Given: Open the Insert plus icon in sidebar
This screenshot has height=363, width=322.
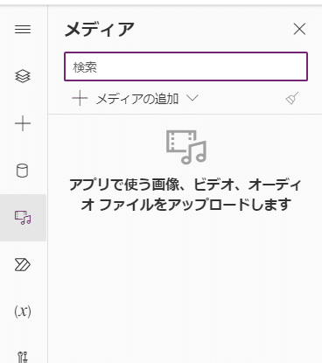Looking at the screenshot, I should pyautogui.click(x=23, y=123).
